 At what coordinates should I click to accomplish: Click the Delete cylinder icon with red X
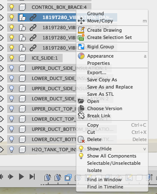click(81, 139)
